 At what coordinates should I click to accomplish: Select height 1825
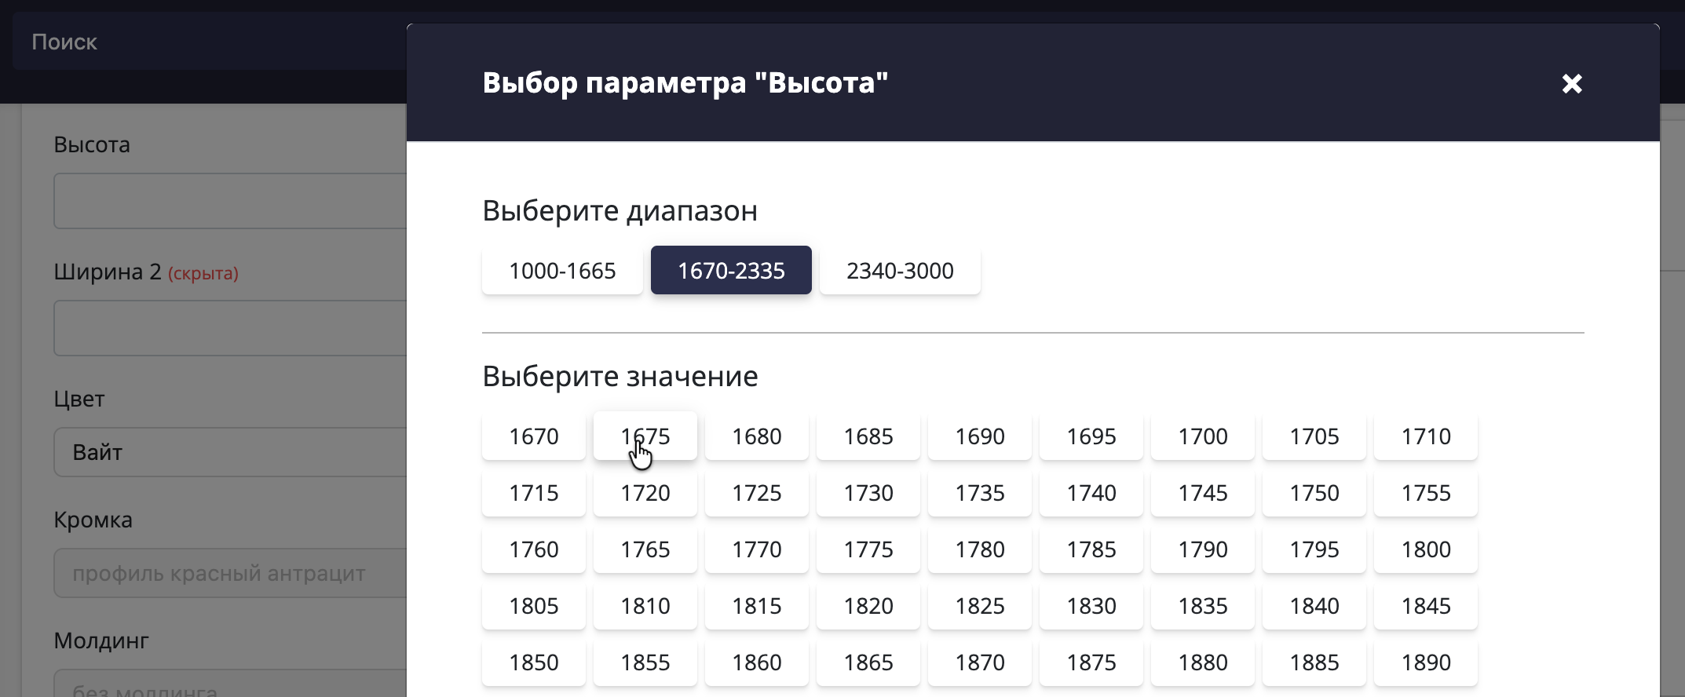tap(980, 606)
